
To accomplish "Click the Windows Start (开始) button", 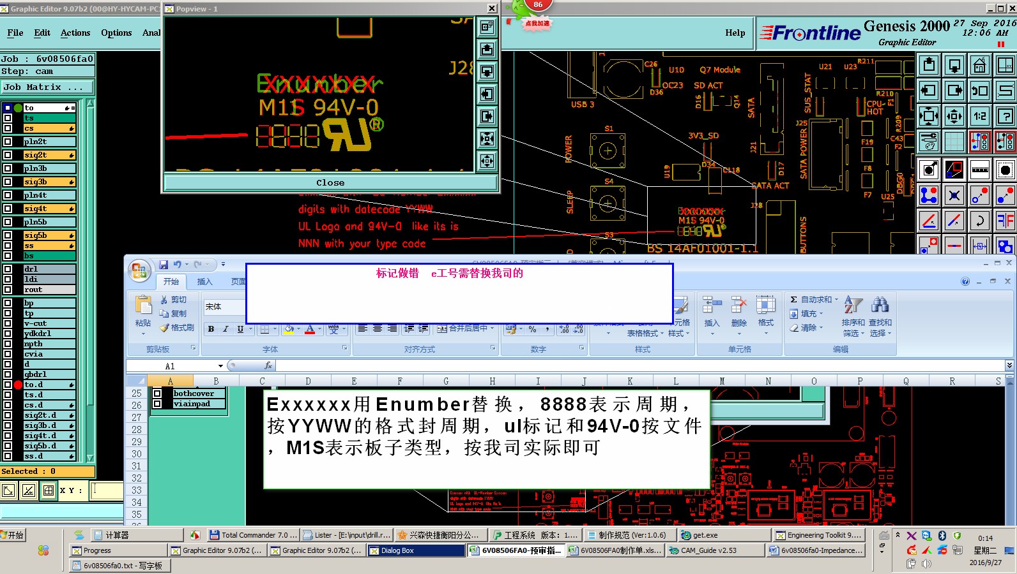I will tap(13, 535).
